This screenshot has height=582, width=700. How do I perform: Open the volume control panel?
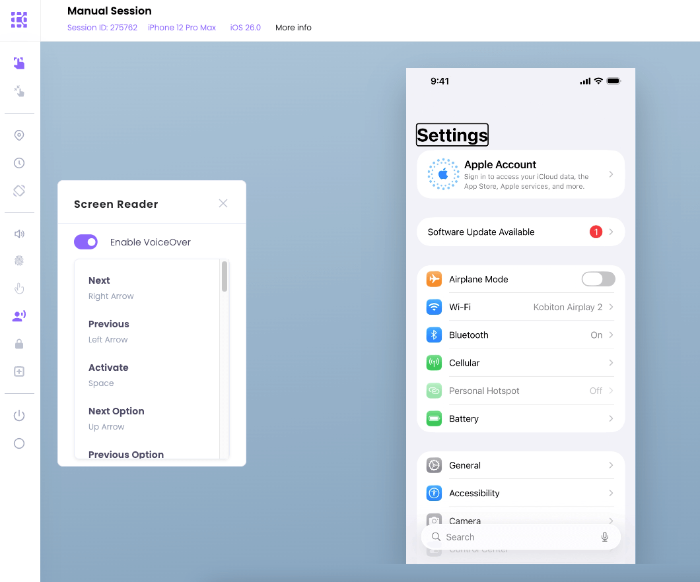click(19, 234)
